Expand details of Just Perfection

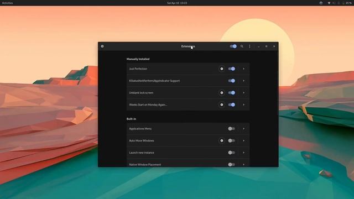tap(243, 69)
